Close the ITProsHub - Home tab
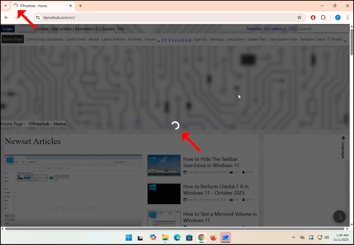The height and width of the screenshot is (245, 354). [x=71, y=6]
